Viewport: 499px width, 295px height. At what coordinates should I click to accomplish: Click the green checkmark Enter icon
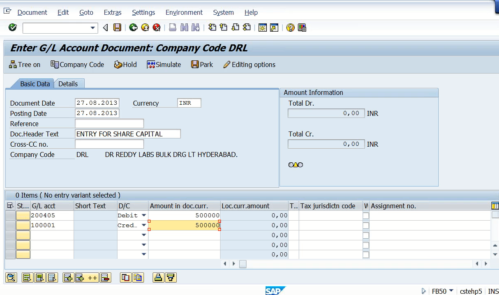coord(13,28)
